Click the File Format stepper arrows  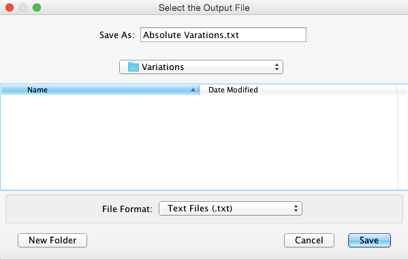(296, 208)
